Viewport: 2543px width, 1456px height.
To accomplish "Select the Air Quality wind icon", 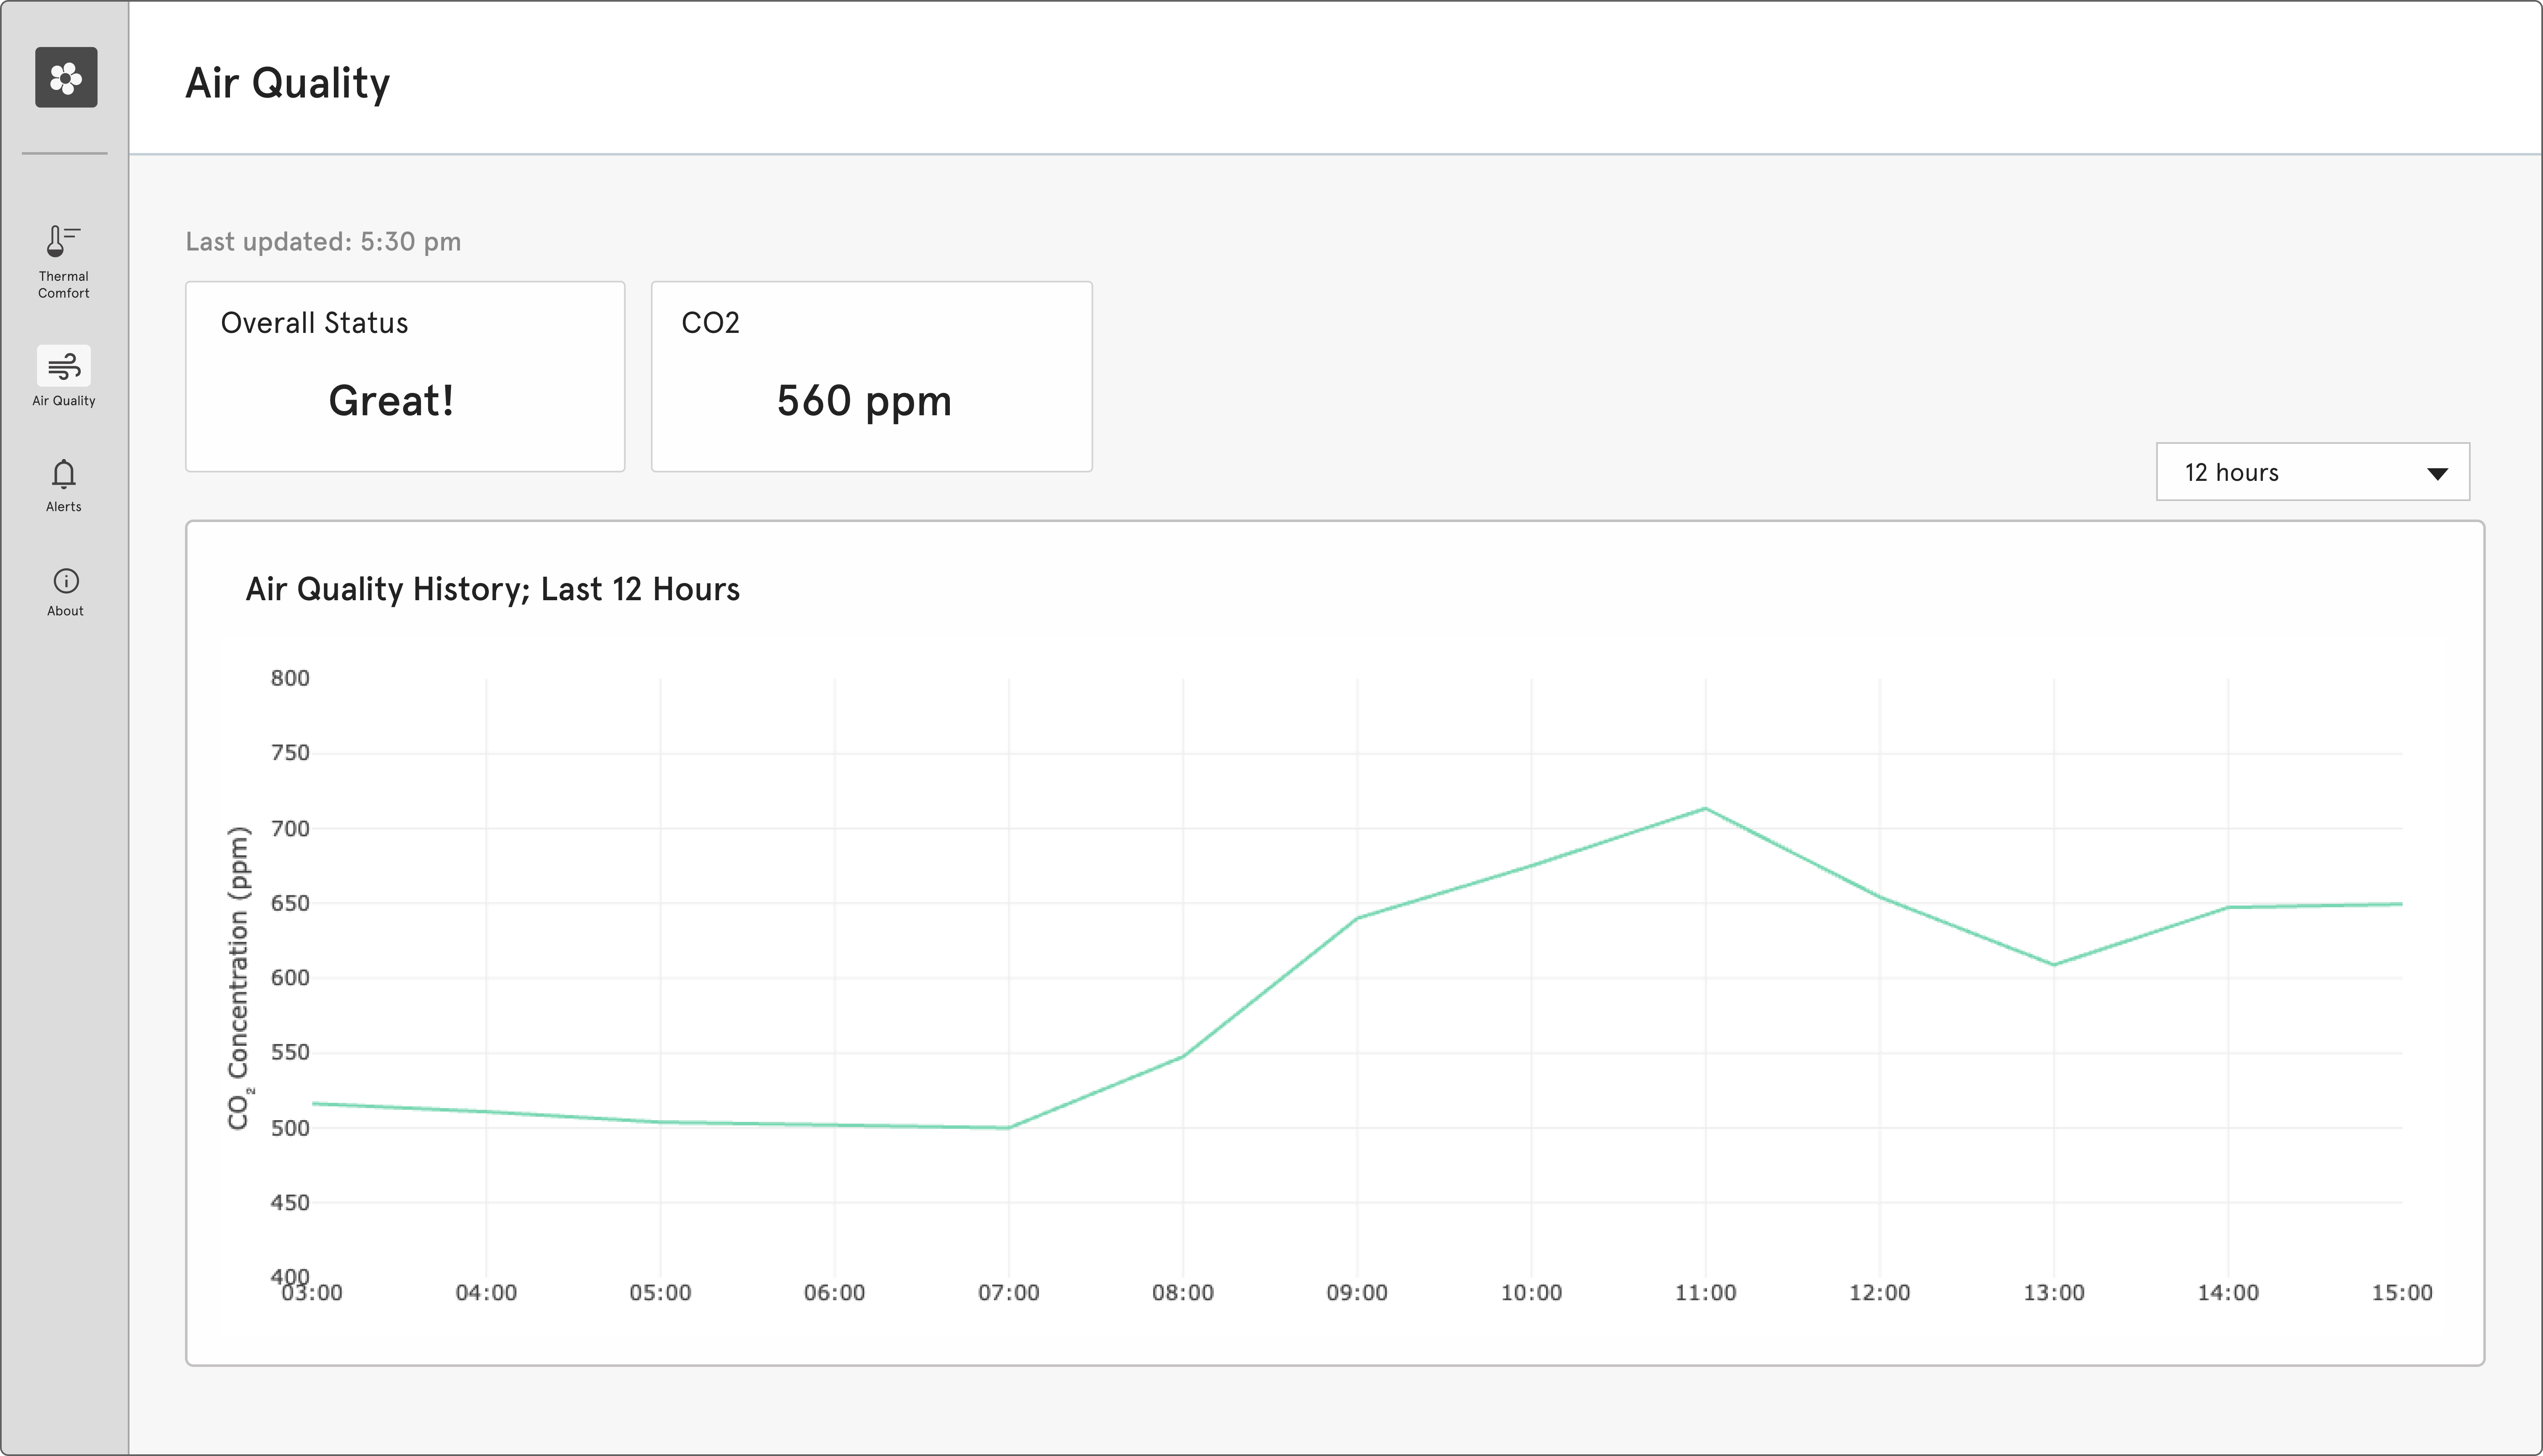I will pyautogui.click(x=64, y=366).
